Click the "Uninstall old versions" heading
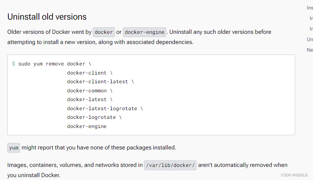 (x=47, y=17)
